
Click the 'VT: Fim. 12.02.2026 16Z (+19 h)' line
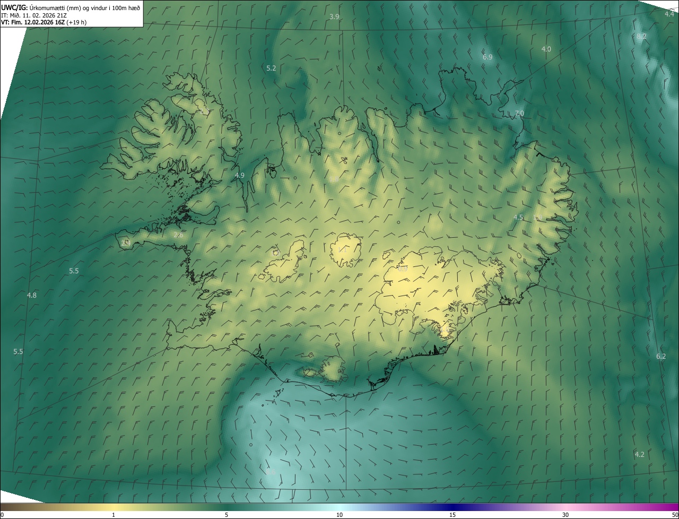44,22
